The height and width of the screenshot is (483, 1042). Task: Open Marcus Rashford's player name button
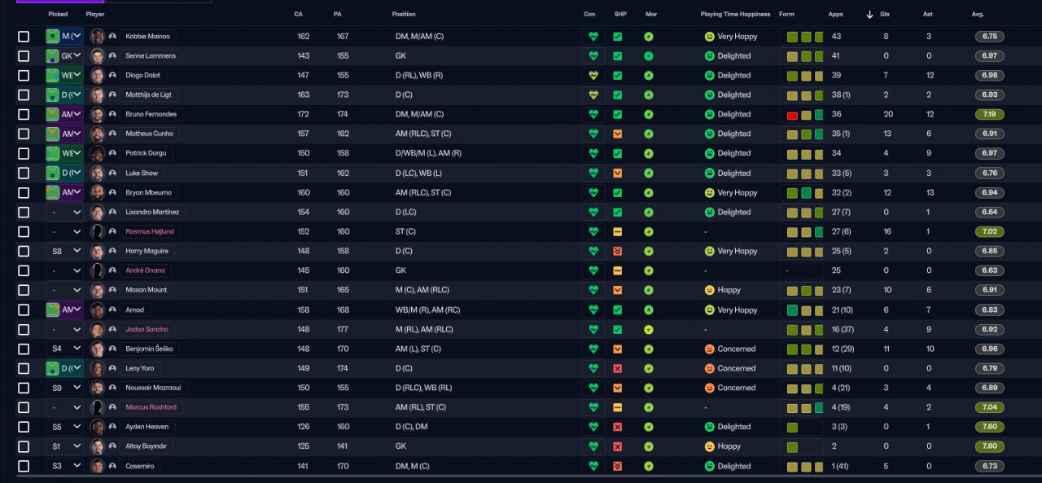(x=151, y=408)
